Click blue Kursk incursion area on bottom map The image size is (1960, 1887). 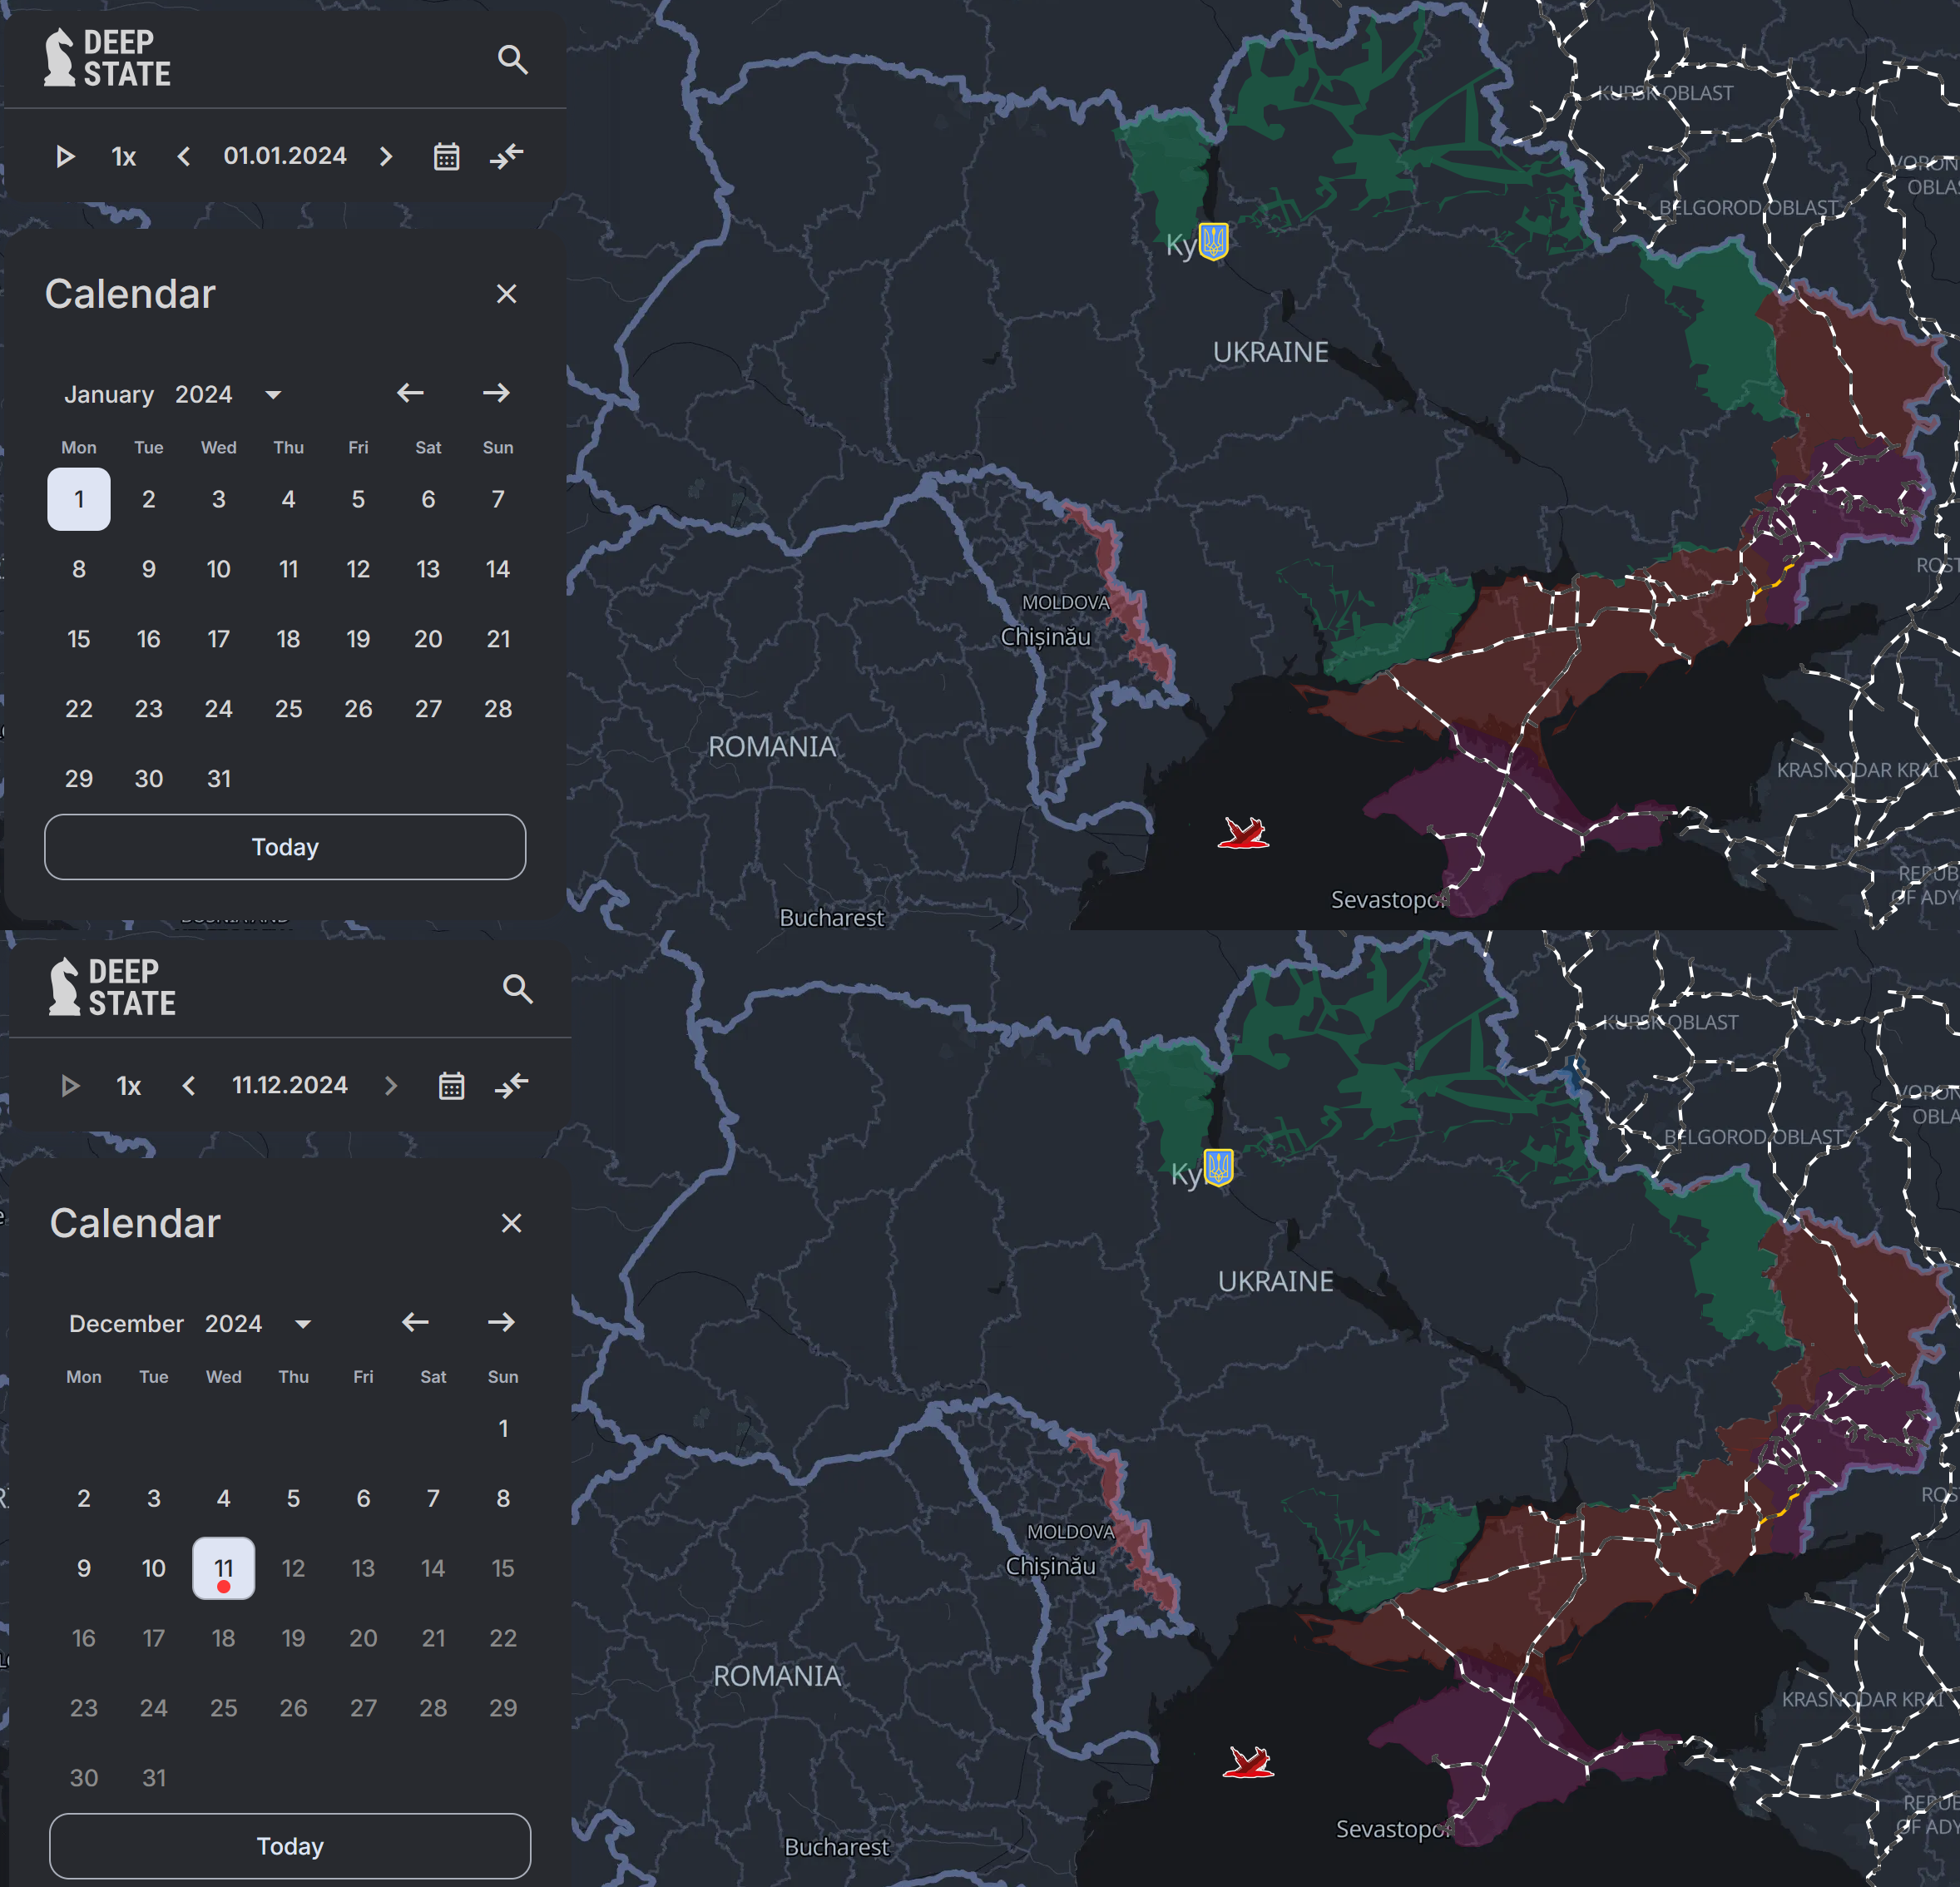(1573, 1076)
